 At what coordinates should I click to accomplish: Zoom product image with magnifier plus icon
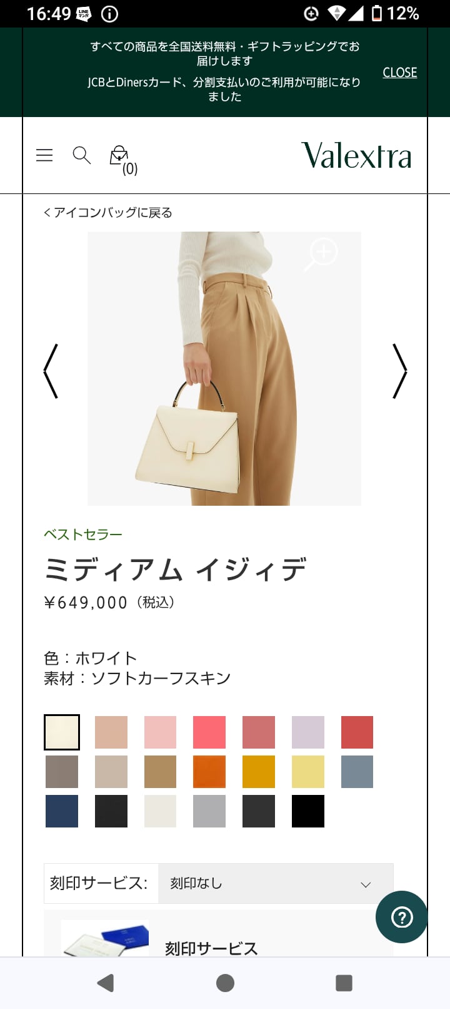[321, 254]
